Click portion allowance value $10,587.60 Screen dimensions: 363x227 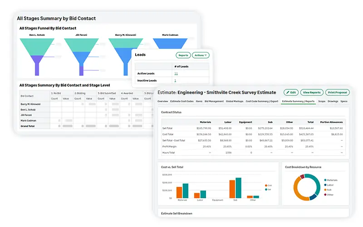coord(336,128)
